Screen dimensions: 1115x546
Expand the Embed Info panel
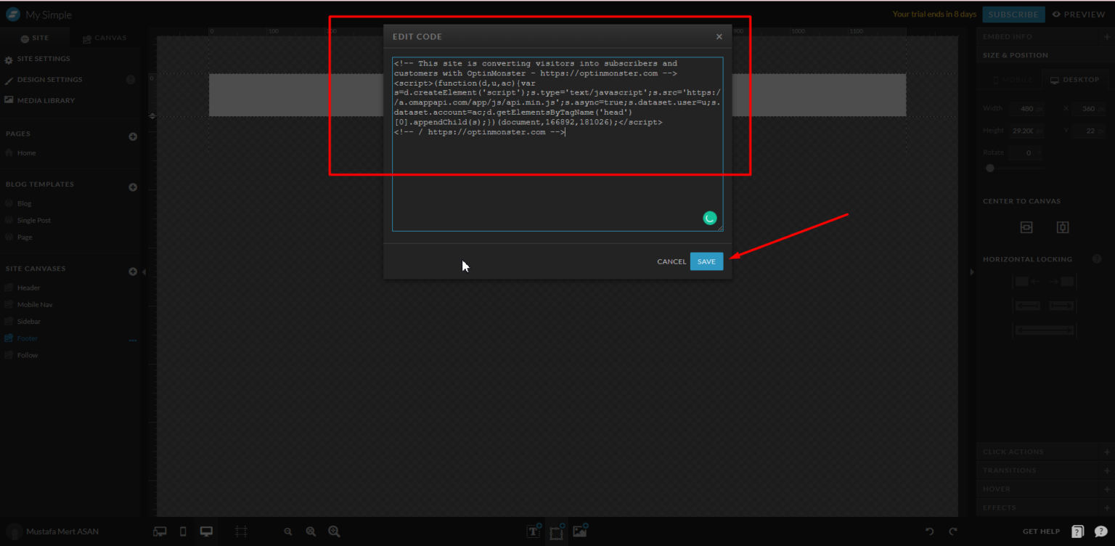tap(1106, 36)
